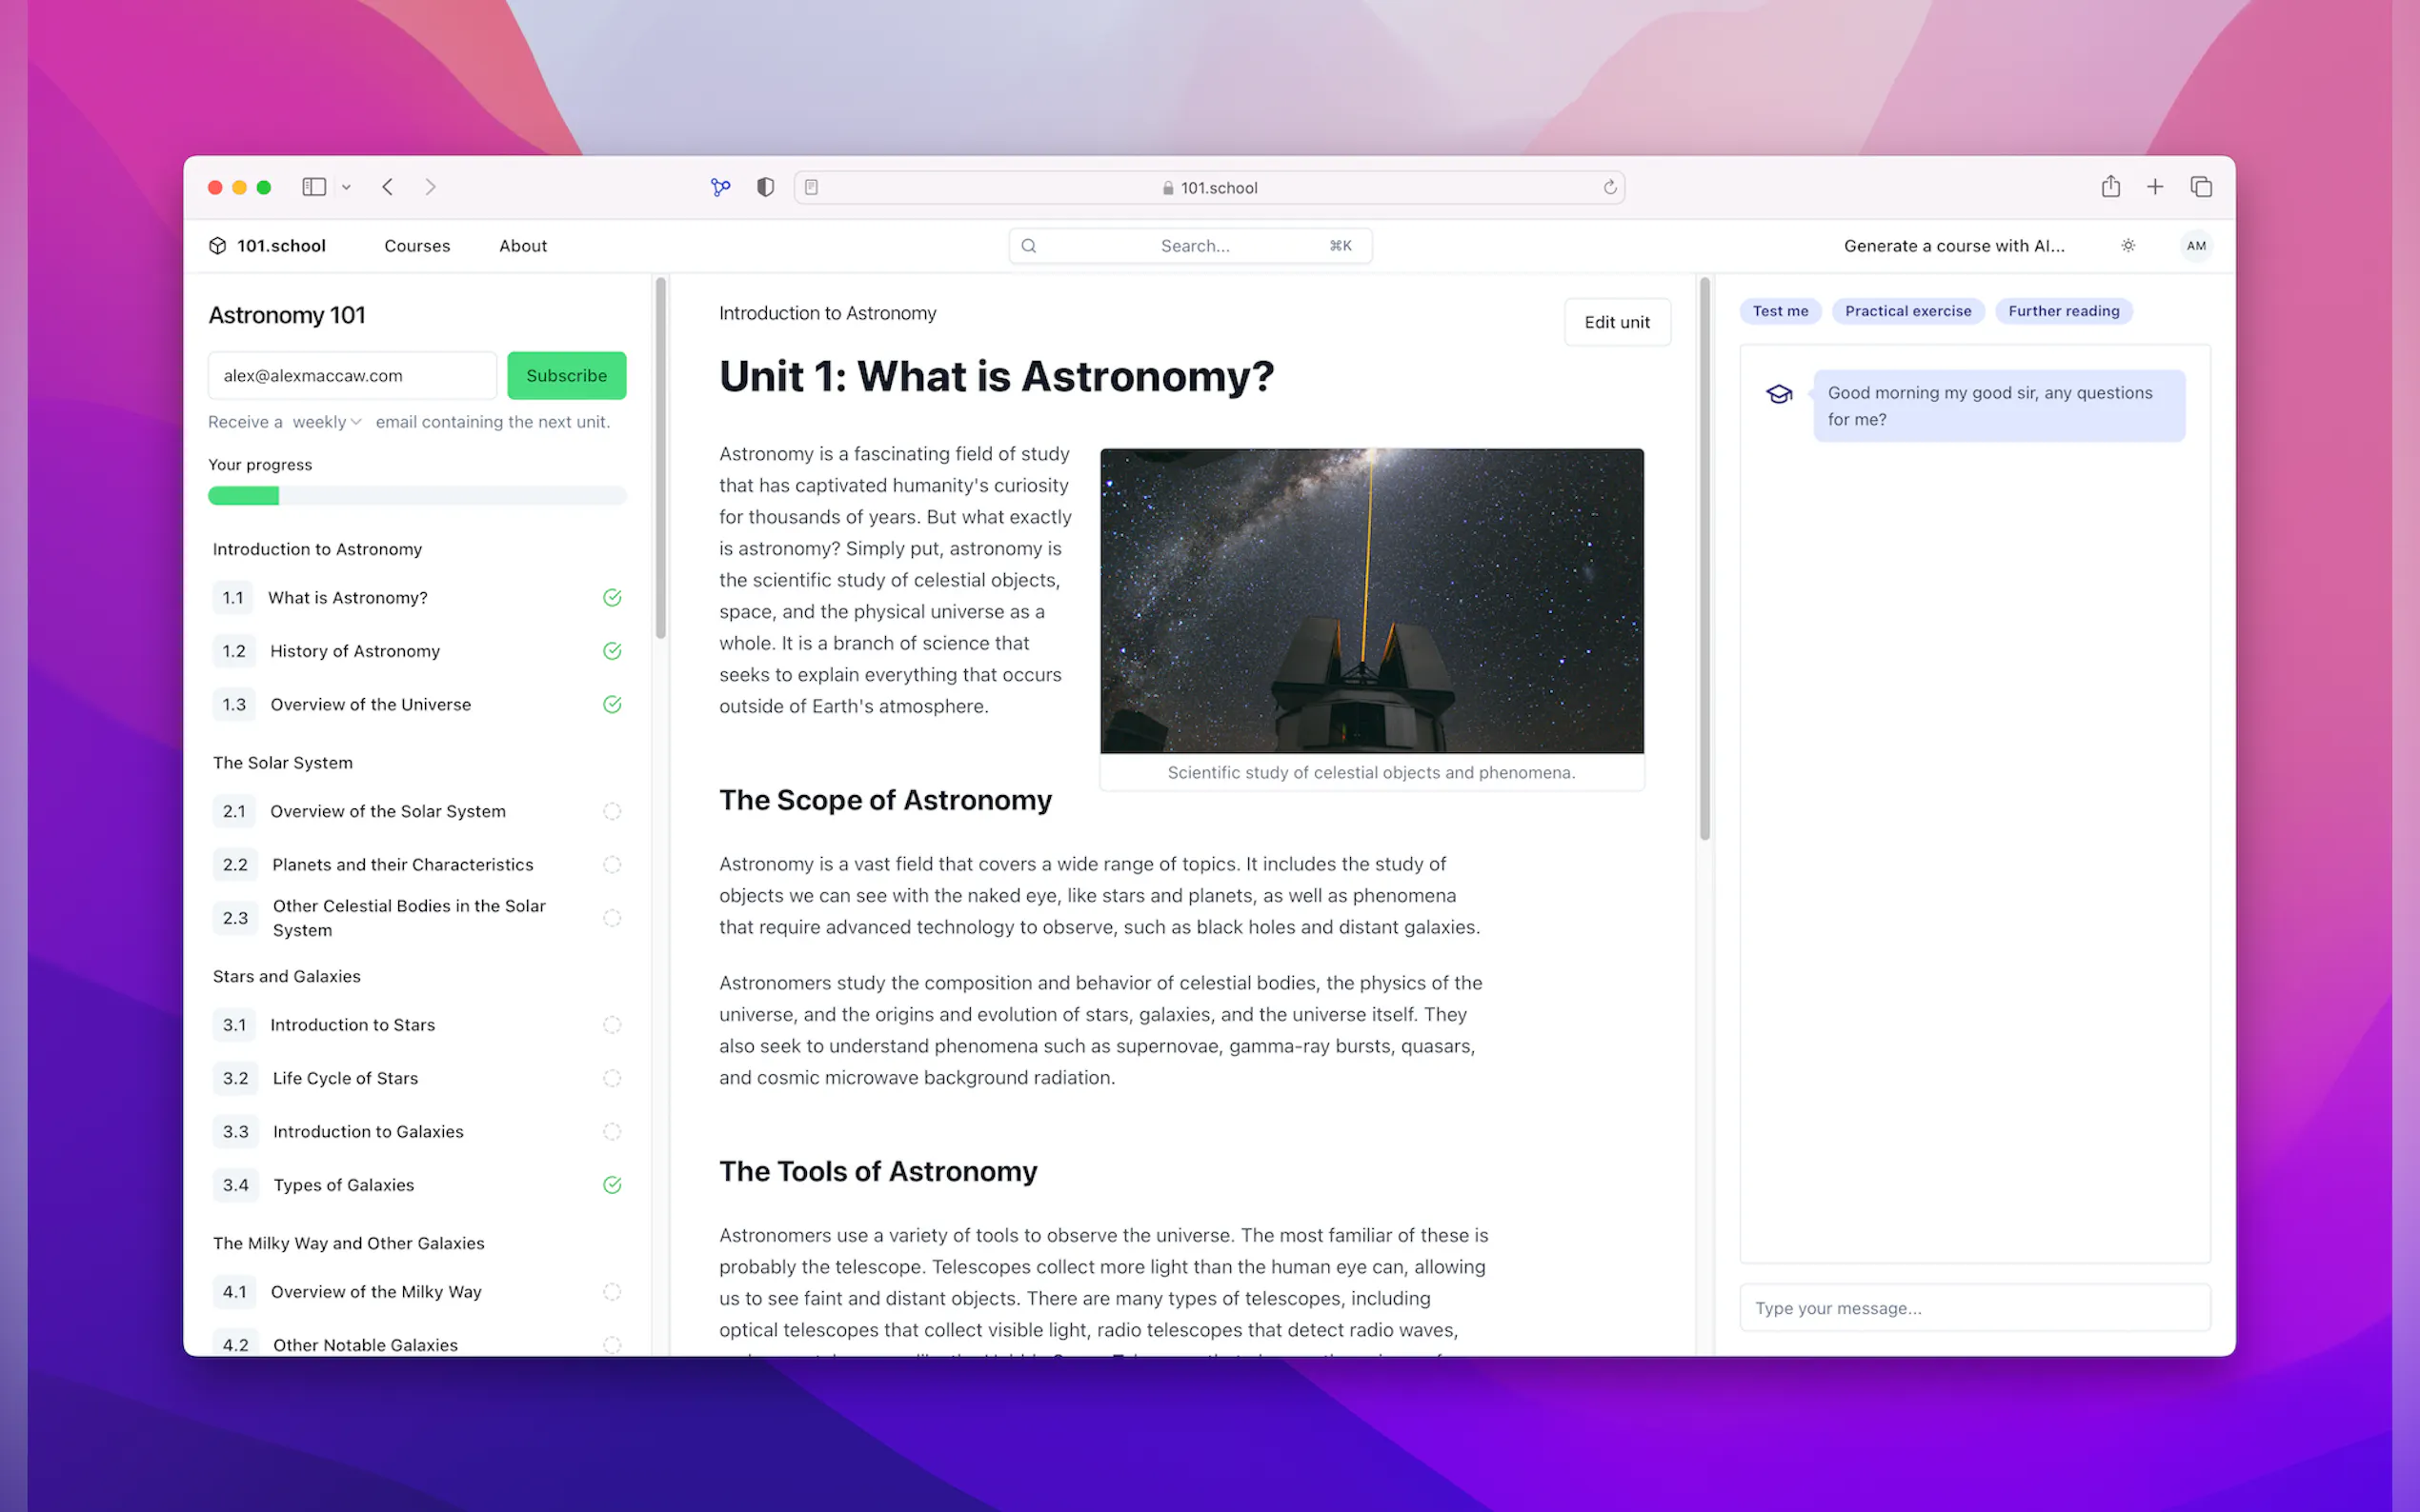The image size is (2420, 1512).
Task: Open Generate a course with AI selector
Action: point(1953,246)
